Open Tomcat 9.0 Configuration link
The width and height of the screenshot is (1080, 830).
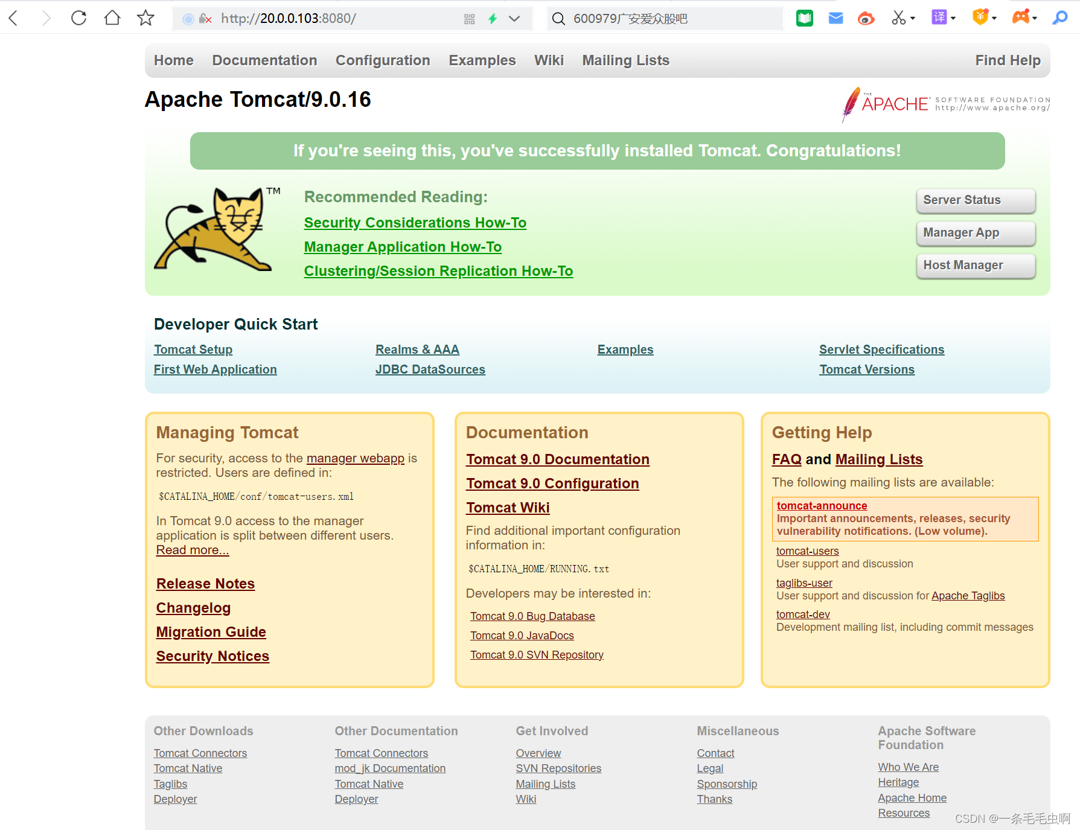tap(552, 484)
